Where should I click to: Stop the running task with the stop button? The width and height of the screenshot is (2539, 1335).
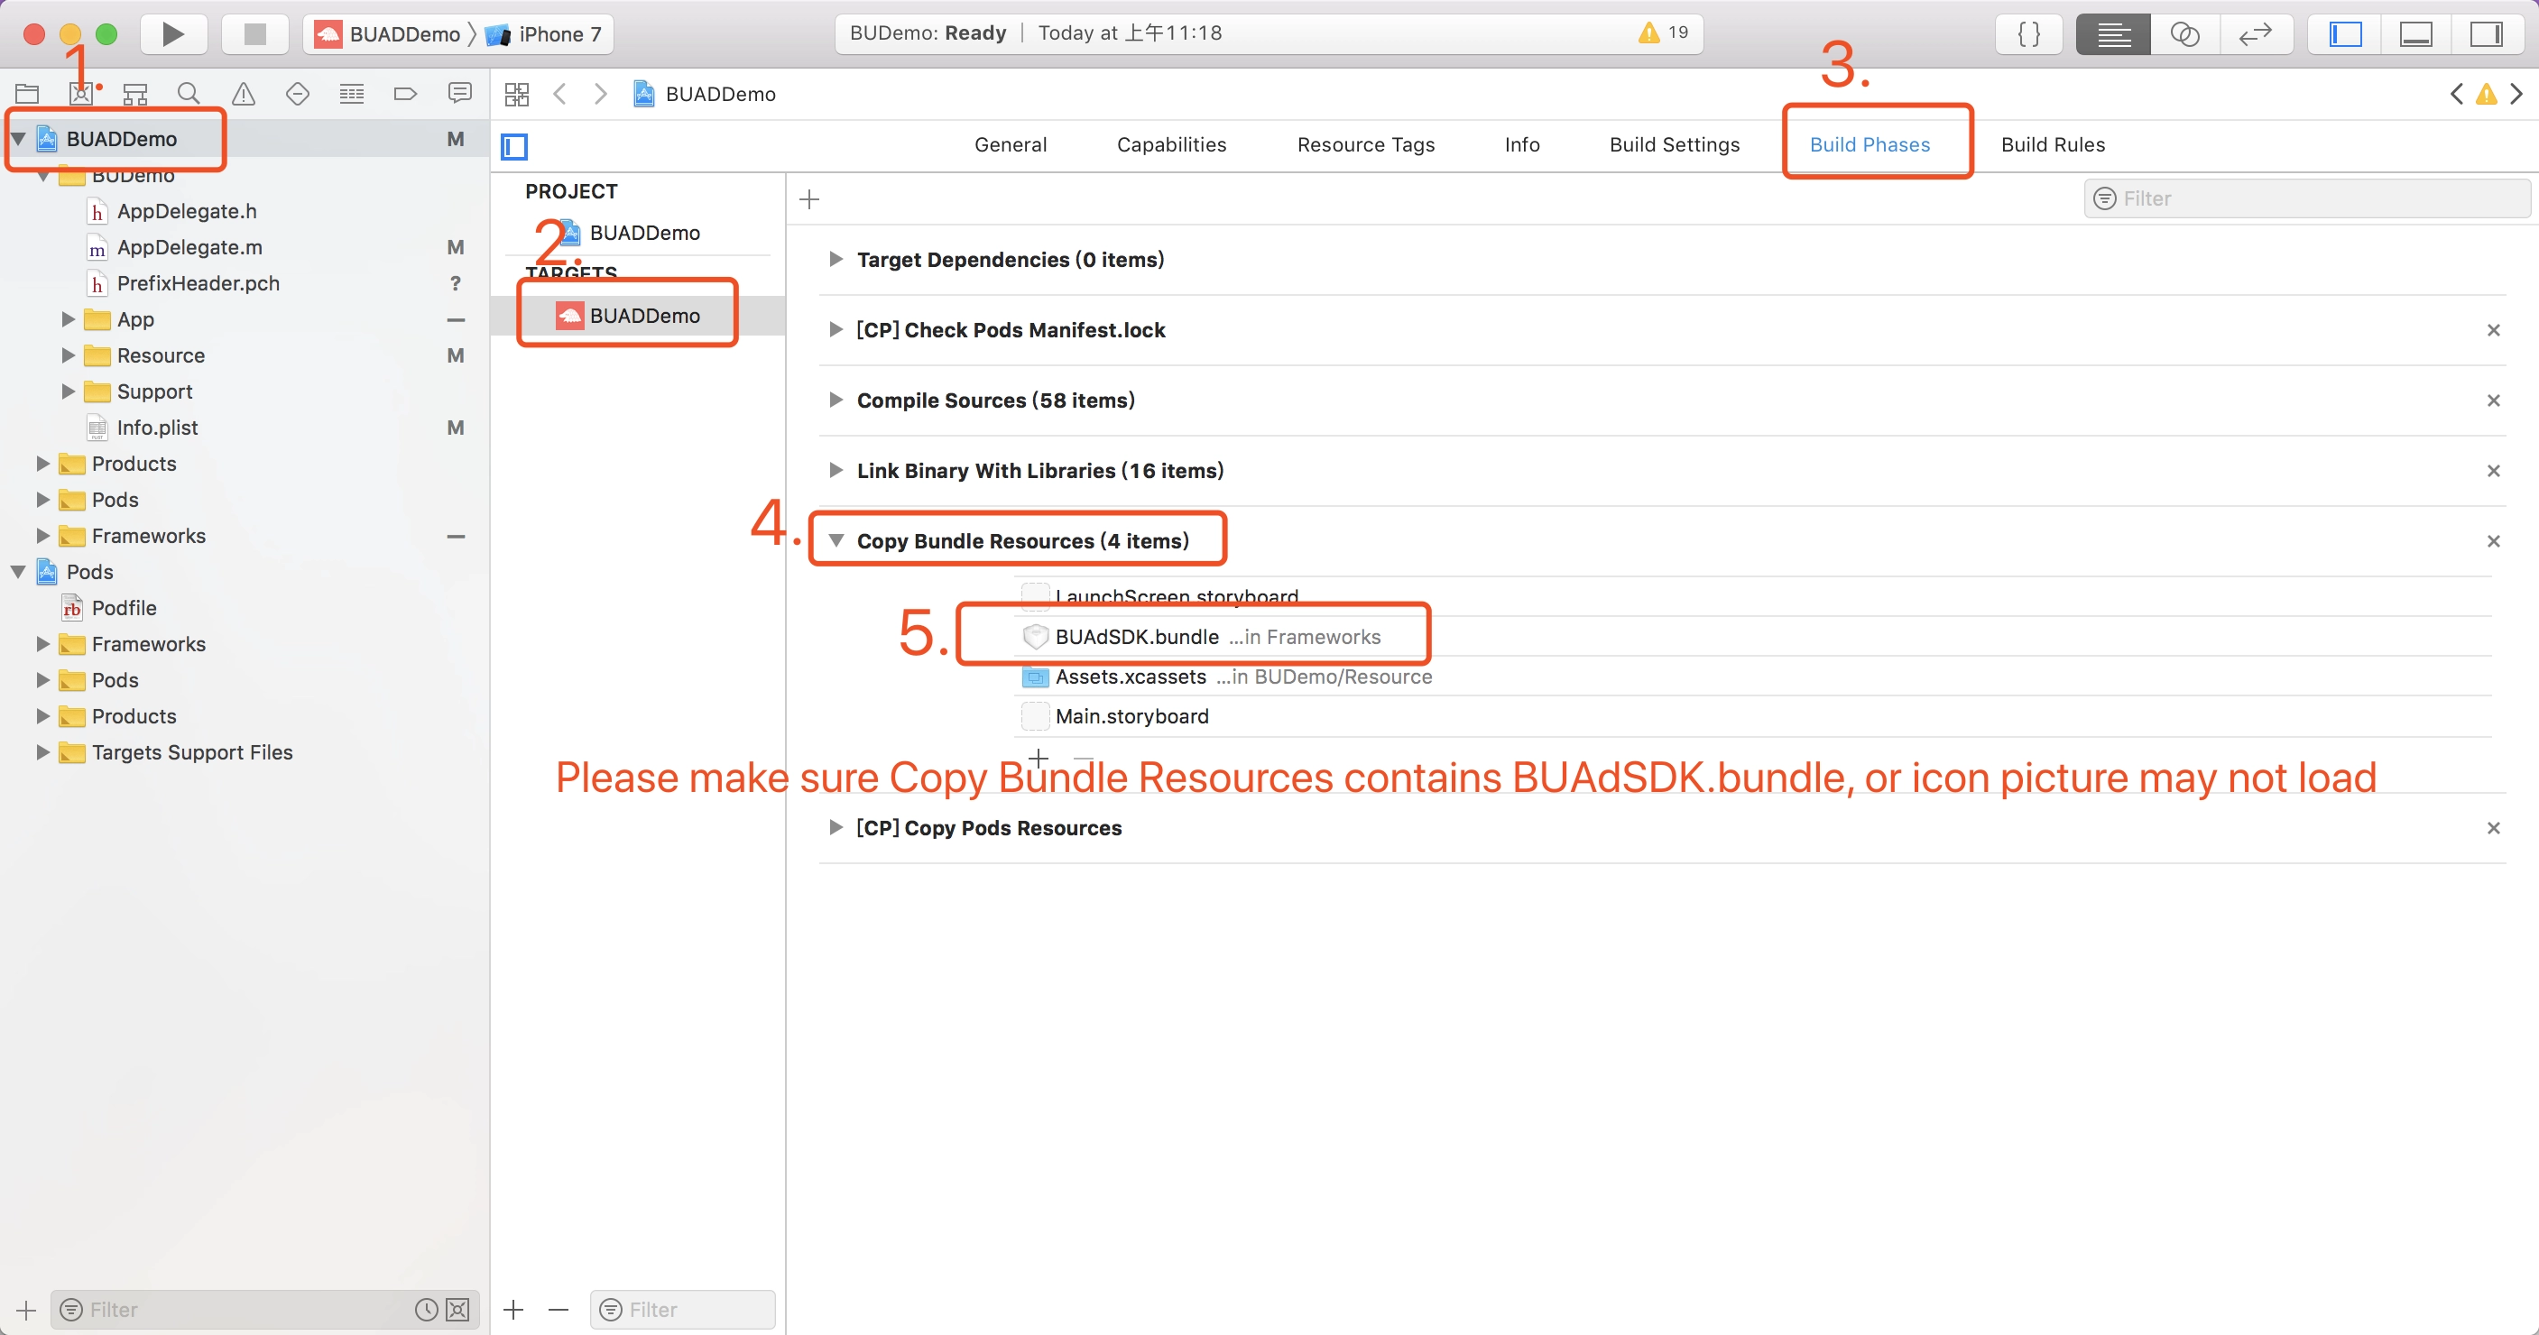(254, 33)
